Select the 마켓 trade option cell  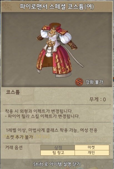pyautogui.click(x=92, y=148)
